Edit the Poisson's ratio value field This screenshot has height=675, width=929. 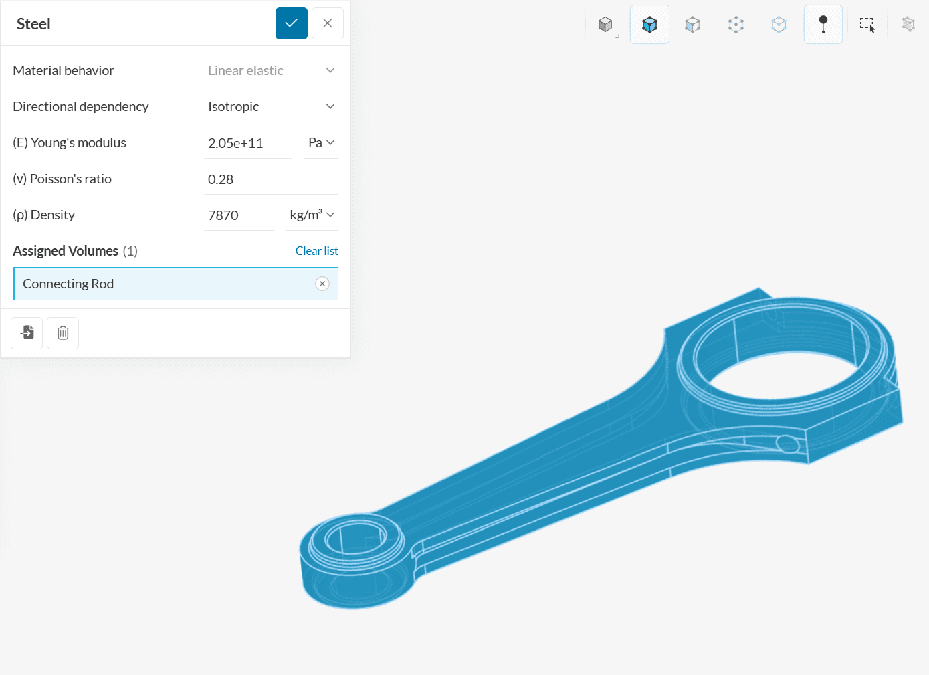point(270,179)
